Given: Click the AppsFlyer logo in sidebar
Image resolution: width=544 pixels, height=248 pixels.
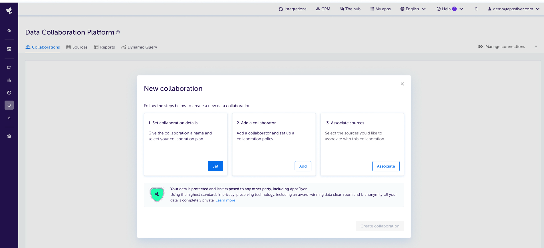Looking at the screenshot, I should 9,11.
